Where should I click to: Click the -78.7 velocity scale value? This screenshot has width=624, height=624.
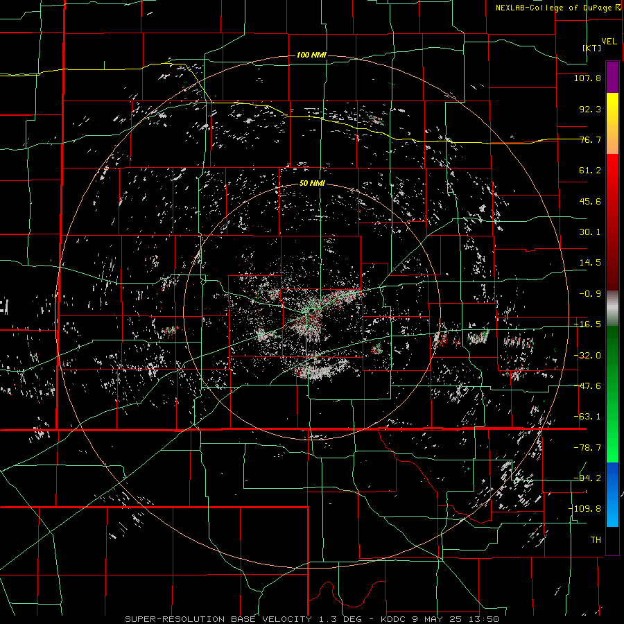point(587,448)
